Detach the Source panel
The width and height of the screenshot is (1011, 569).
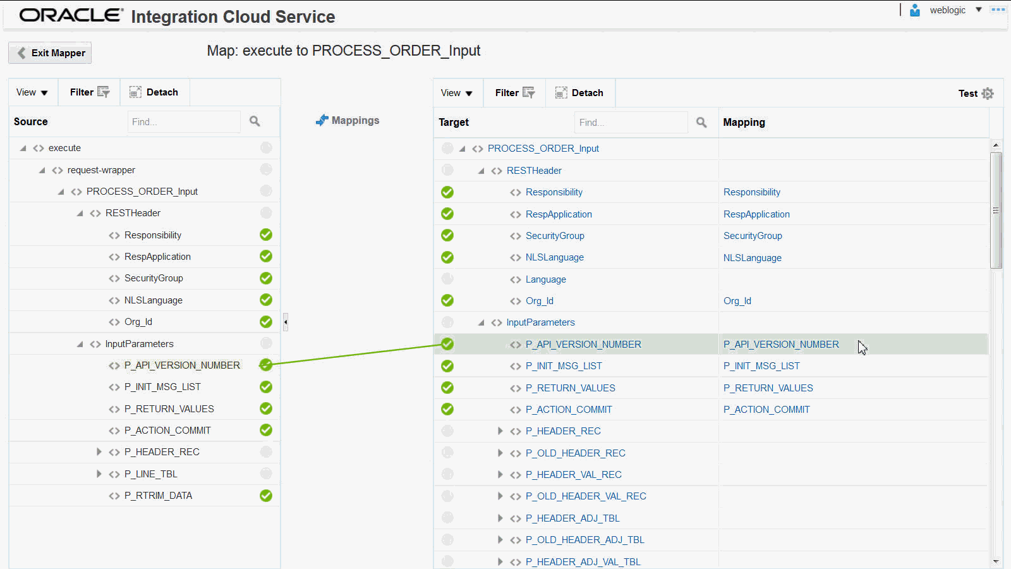click(x=154, y=92)
